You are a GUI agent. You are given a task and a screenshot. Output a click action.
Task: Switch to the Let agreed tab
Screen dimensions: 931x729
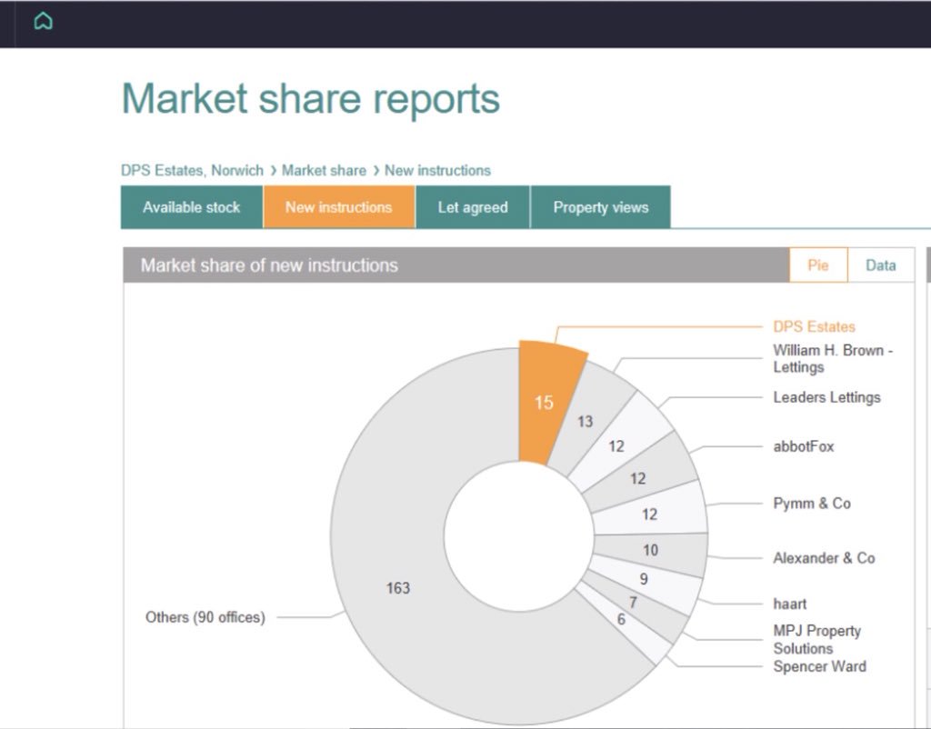click(x=473, y=207)
